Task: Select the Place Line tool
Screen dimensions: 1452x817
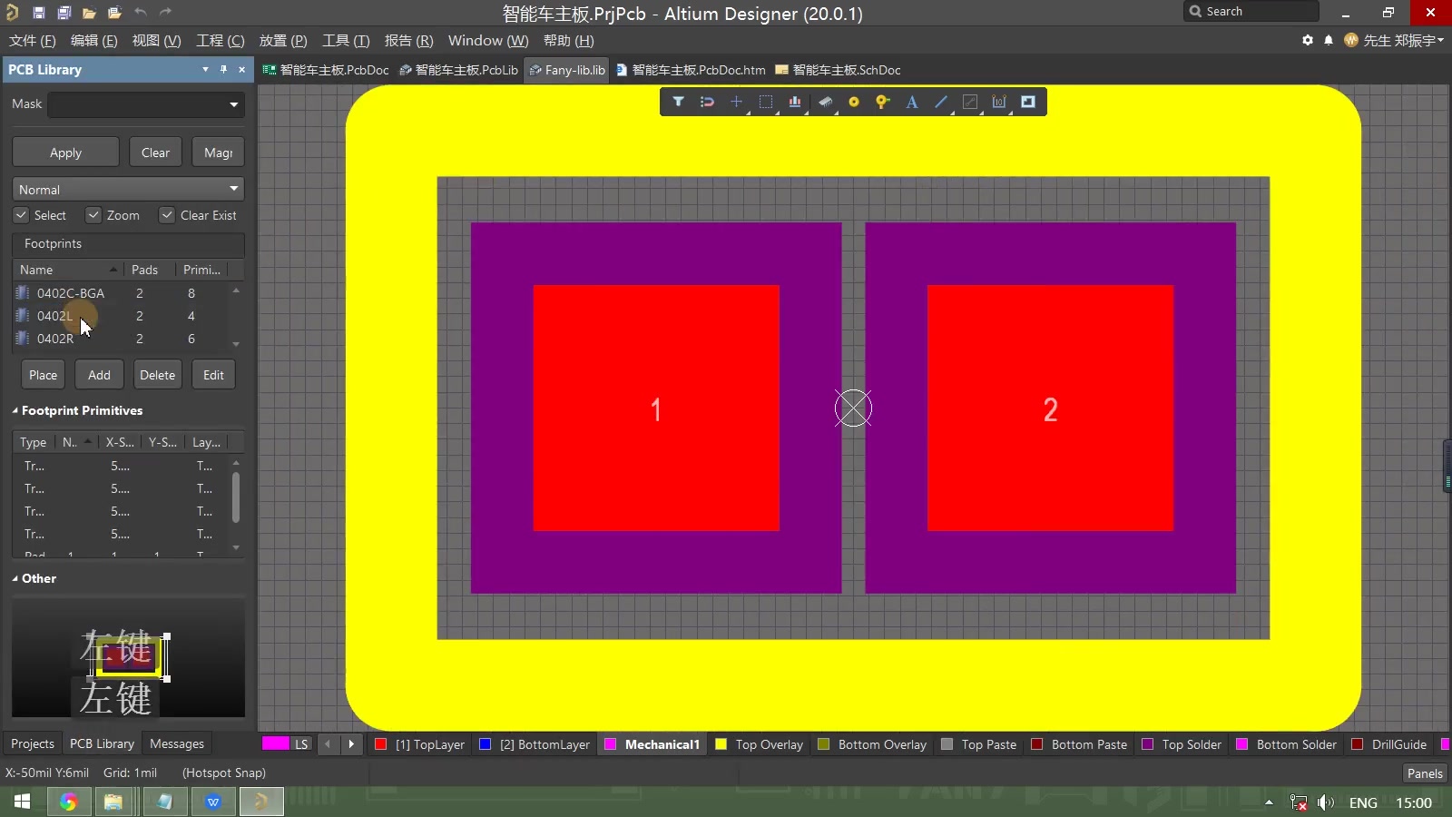Action: tap(941, 102)
